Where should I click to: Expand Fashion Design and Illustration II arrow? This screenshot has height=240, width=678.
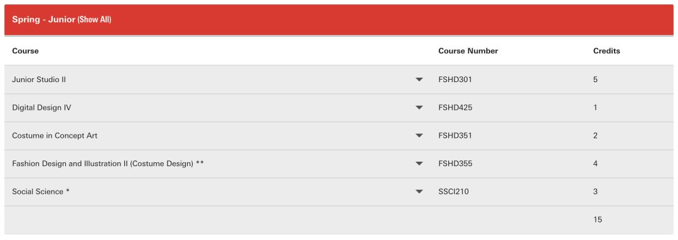click(419, 164)
